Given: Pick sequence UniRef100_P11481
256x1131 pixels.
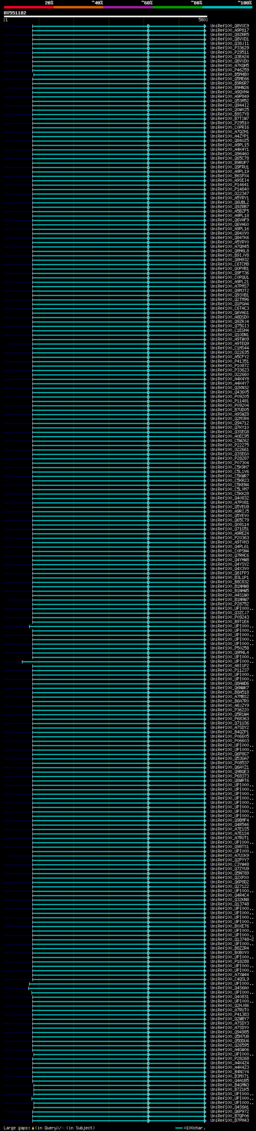Looking at the screenshot, I should coord(229,401).
